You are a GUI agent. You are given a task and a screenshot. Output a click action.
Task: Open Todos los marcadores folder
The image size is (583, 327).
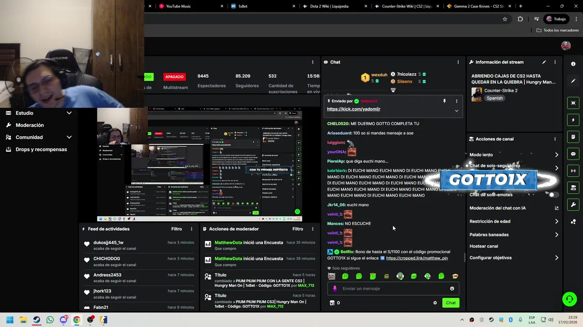tap(557, 30)
